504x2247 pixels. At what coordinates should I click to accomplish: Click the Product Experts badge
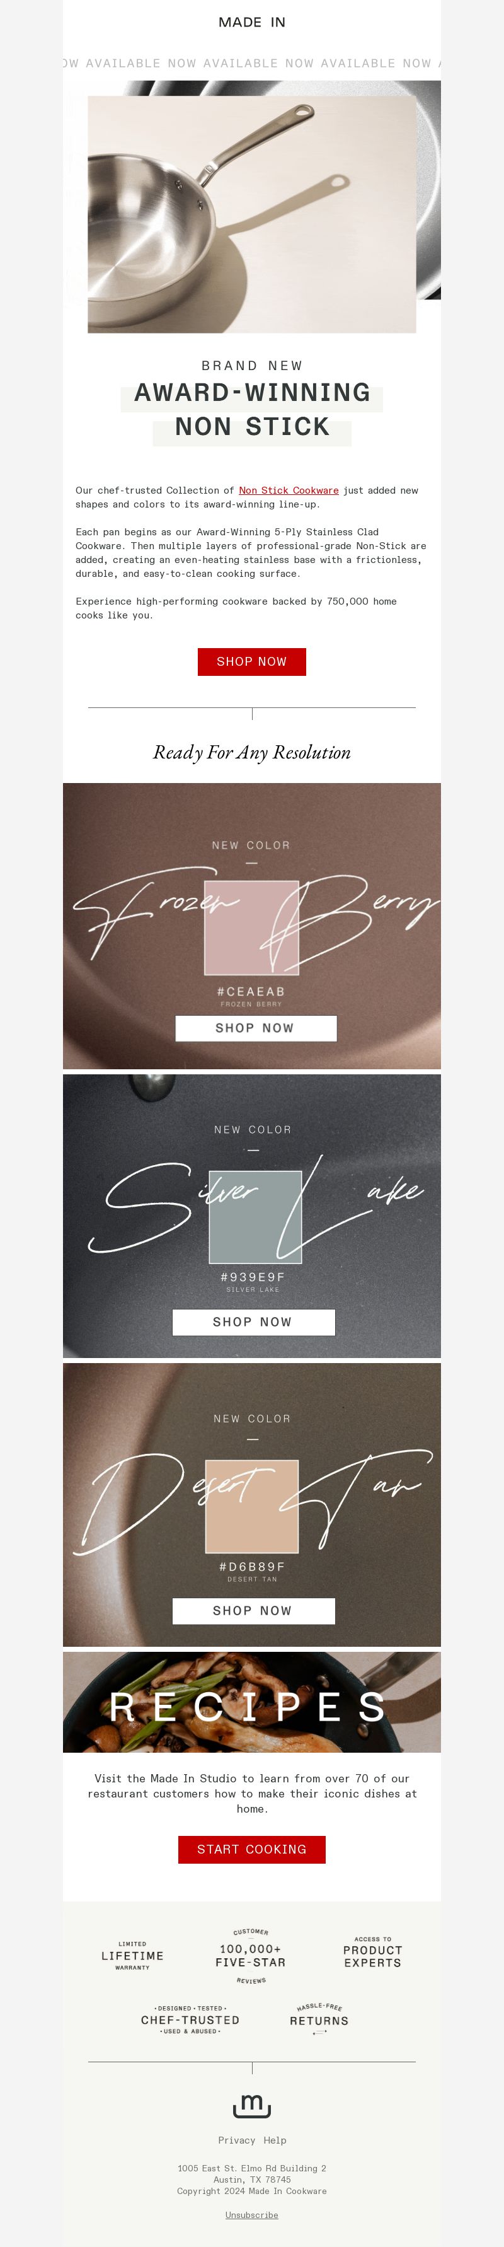tap(372, 1955)
